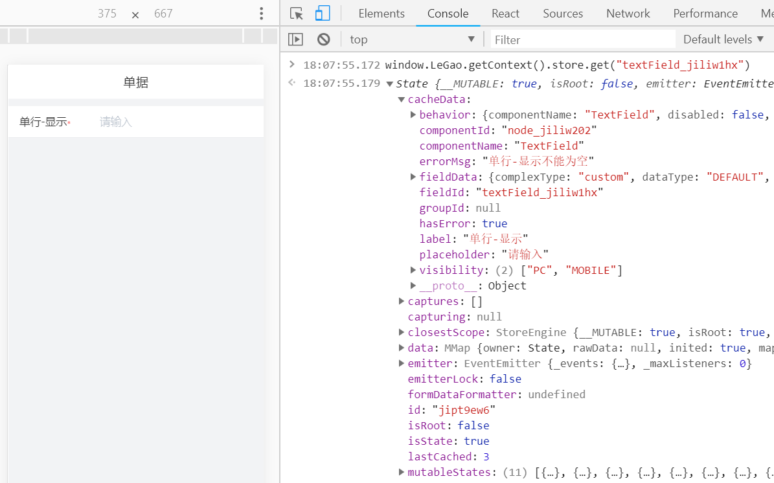Expand the data MMap entry
Image resolution: width=774 pixels, height=483 pixels.
(402, 347)
